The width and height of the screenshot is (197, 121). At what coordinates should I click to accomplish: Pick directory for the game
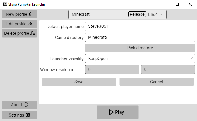(140, 48)
